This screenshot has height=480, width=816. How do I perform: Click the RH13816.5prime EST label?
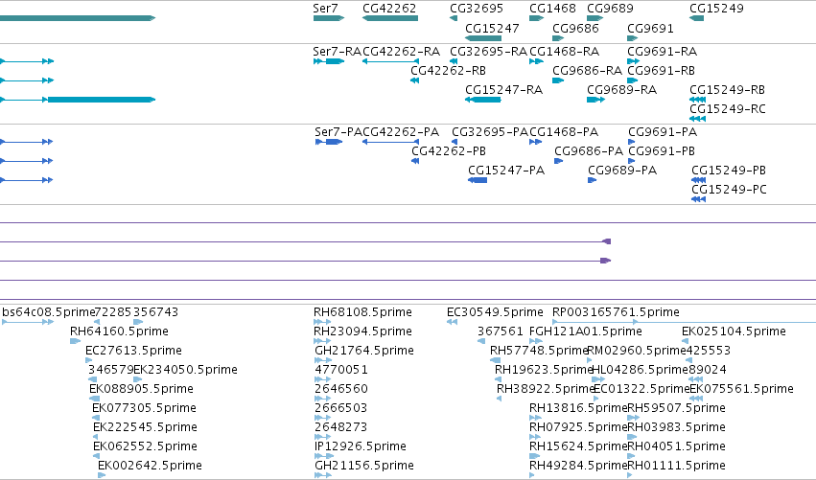(x=578, y=408)
